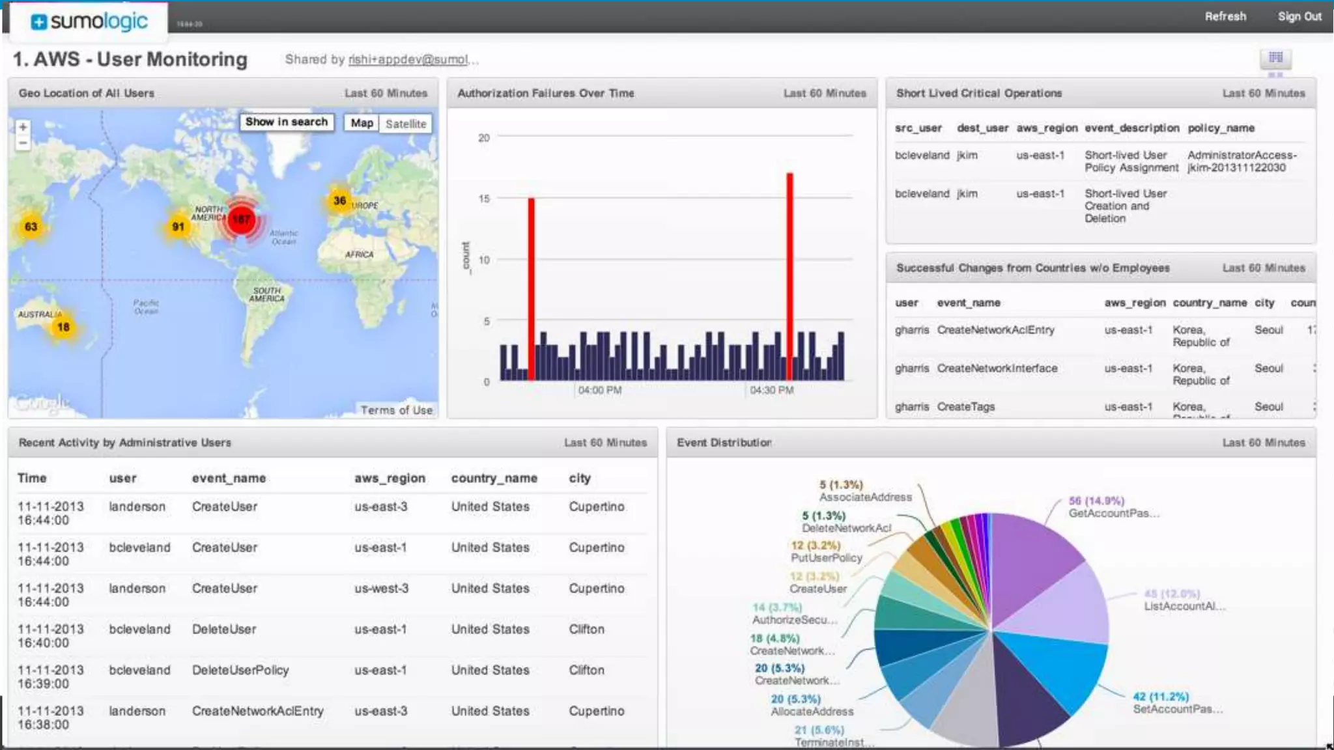Click the event_name header in Recent Activity
This screenshot has width=1334, height=750.
[x=229, y=478]
